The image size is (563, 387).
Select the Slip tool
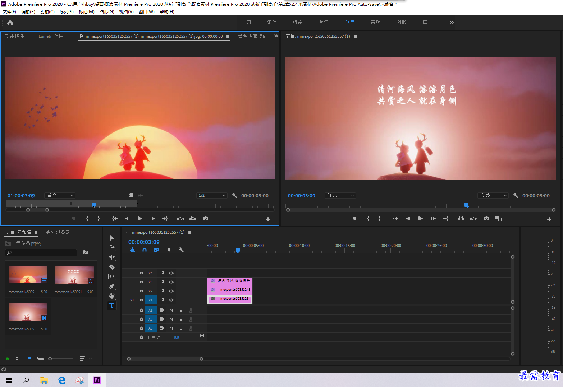(x=112, y=276)
